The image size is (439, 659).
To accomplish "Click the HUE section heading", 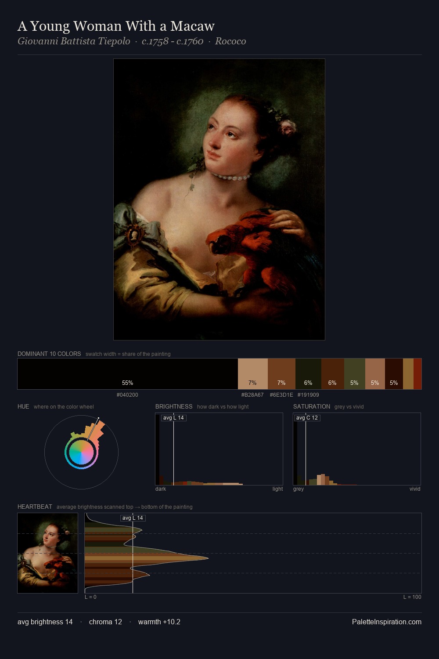I will 23,406.
